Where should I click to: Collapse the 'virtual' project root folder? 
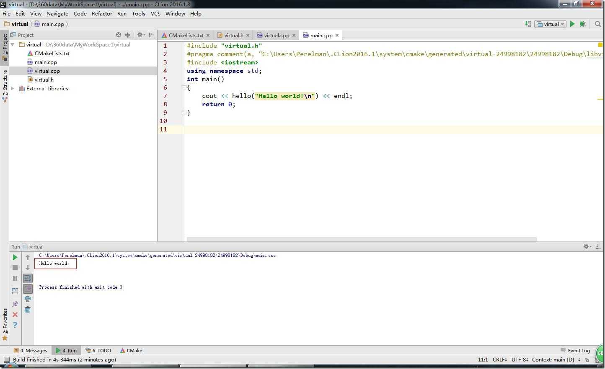(x=13, y=44)
